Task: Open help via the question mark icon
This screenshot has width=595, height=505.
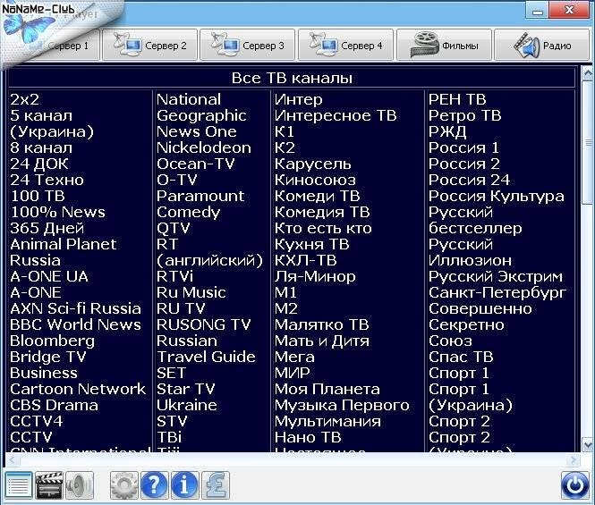Action: tap(154, 485)
